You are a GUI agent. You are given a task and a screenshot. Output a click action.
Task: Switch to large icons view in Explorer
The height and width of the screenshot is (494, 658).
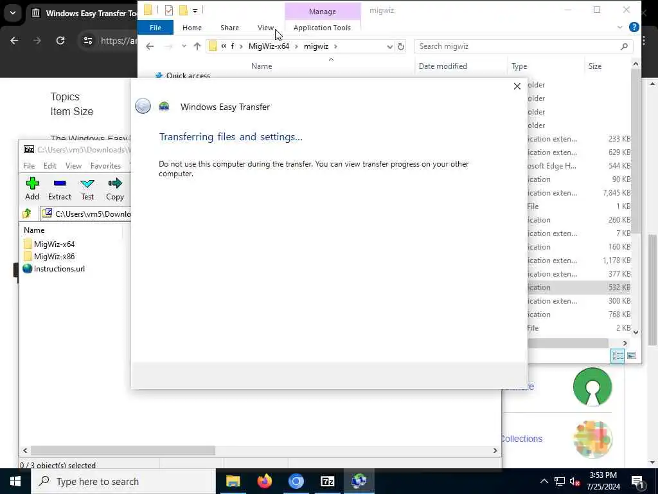tap(632, 356)
